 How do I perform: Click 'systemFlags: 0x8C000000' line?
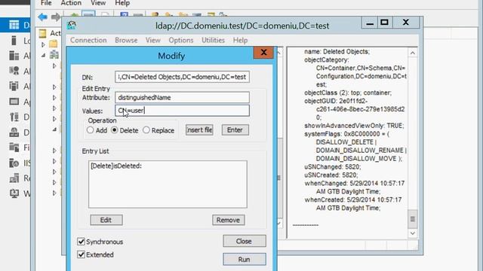point(347,134)
